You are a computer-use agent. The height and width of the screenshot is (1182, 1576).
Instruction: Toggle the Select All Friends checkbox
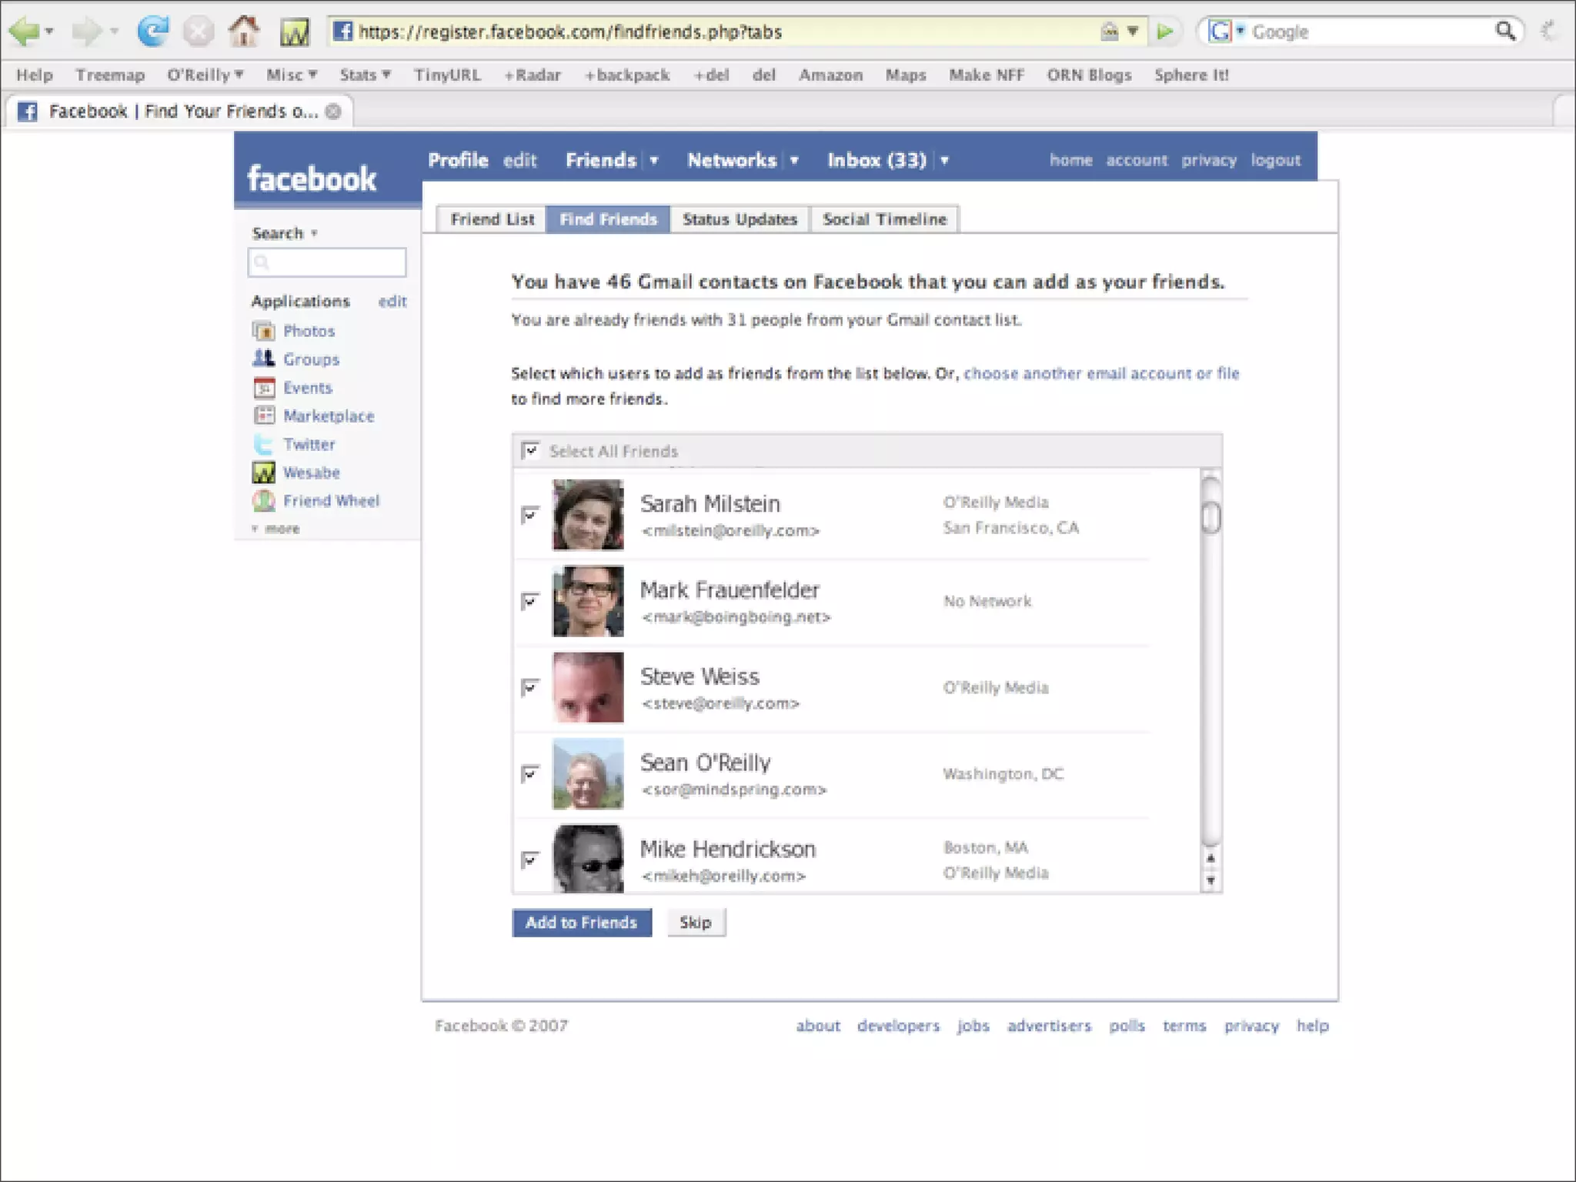[x=530, y=451]
